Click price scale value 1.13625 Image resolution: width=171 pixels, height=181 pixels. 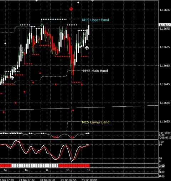[x=165, y=121]
